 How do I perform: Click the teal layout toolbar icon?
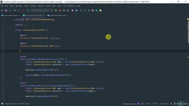pos(97,11)
